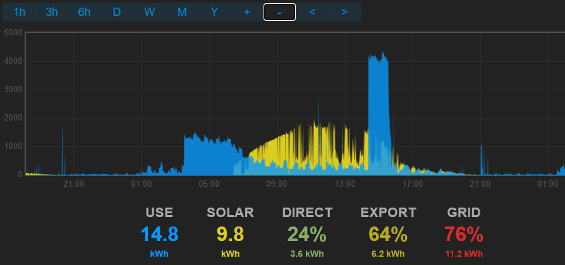Click the 13:00 x-axis label
The image size is (565, 265).
click(x=344, y=184)
